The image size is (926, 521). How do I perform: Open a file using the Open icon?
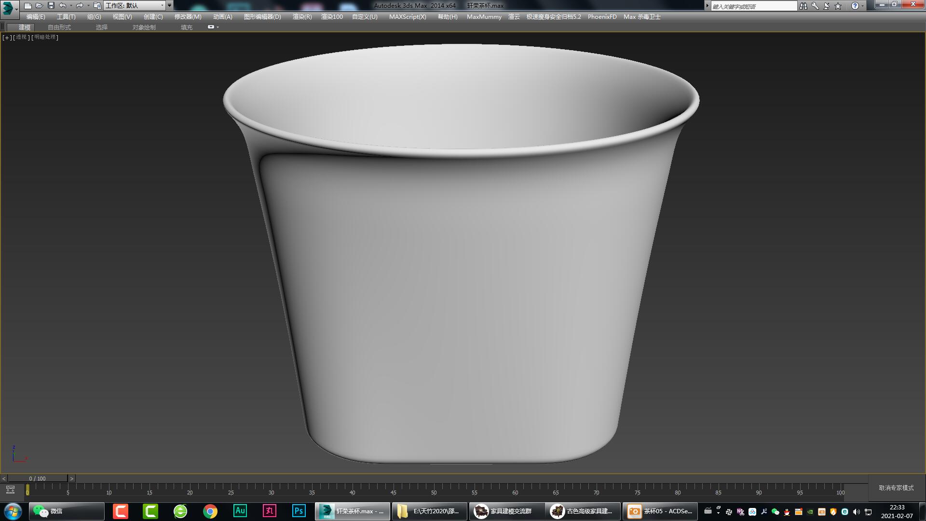39,5
